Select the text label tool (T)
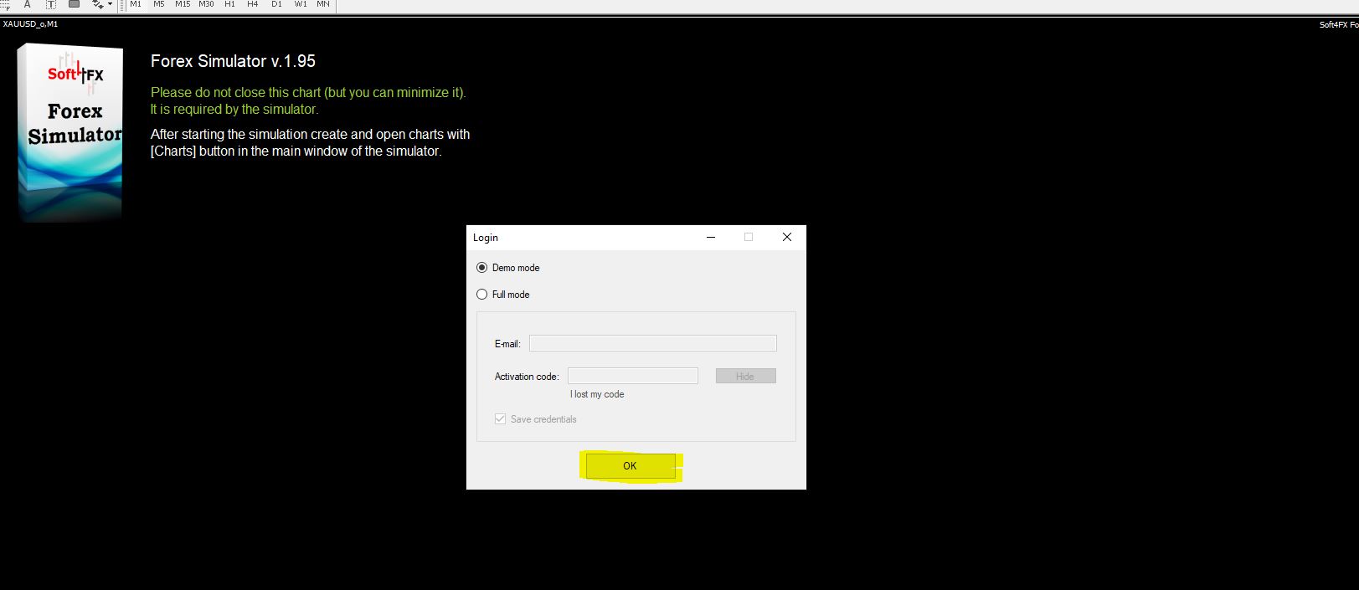 tap(50, 4)
